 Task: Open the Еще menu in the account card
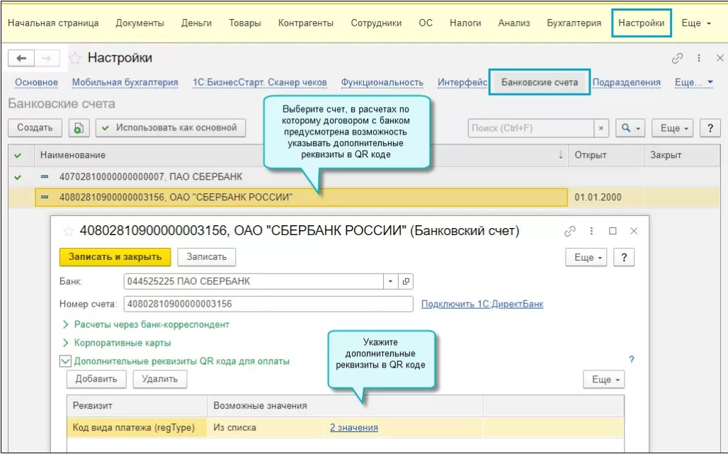click(x=586, y=257)
